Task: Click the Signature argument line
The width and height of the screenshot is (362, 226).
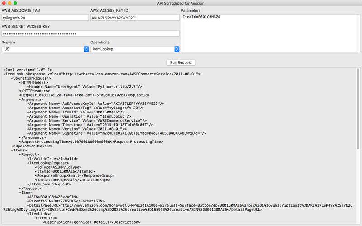Action: tap(117, 133)
